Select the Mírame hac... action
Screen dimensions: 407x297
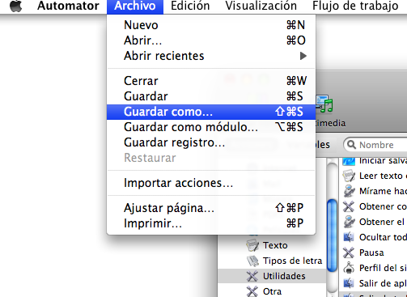point(373,191)
